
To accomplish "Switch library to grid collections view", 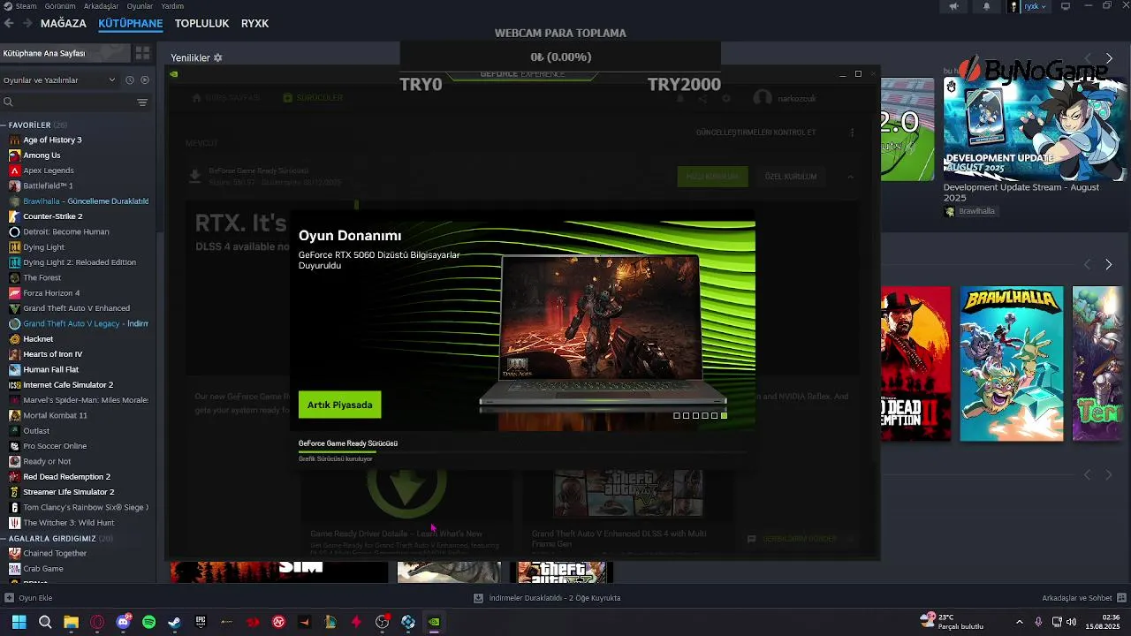I will (x=142, y=54).
